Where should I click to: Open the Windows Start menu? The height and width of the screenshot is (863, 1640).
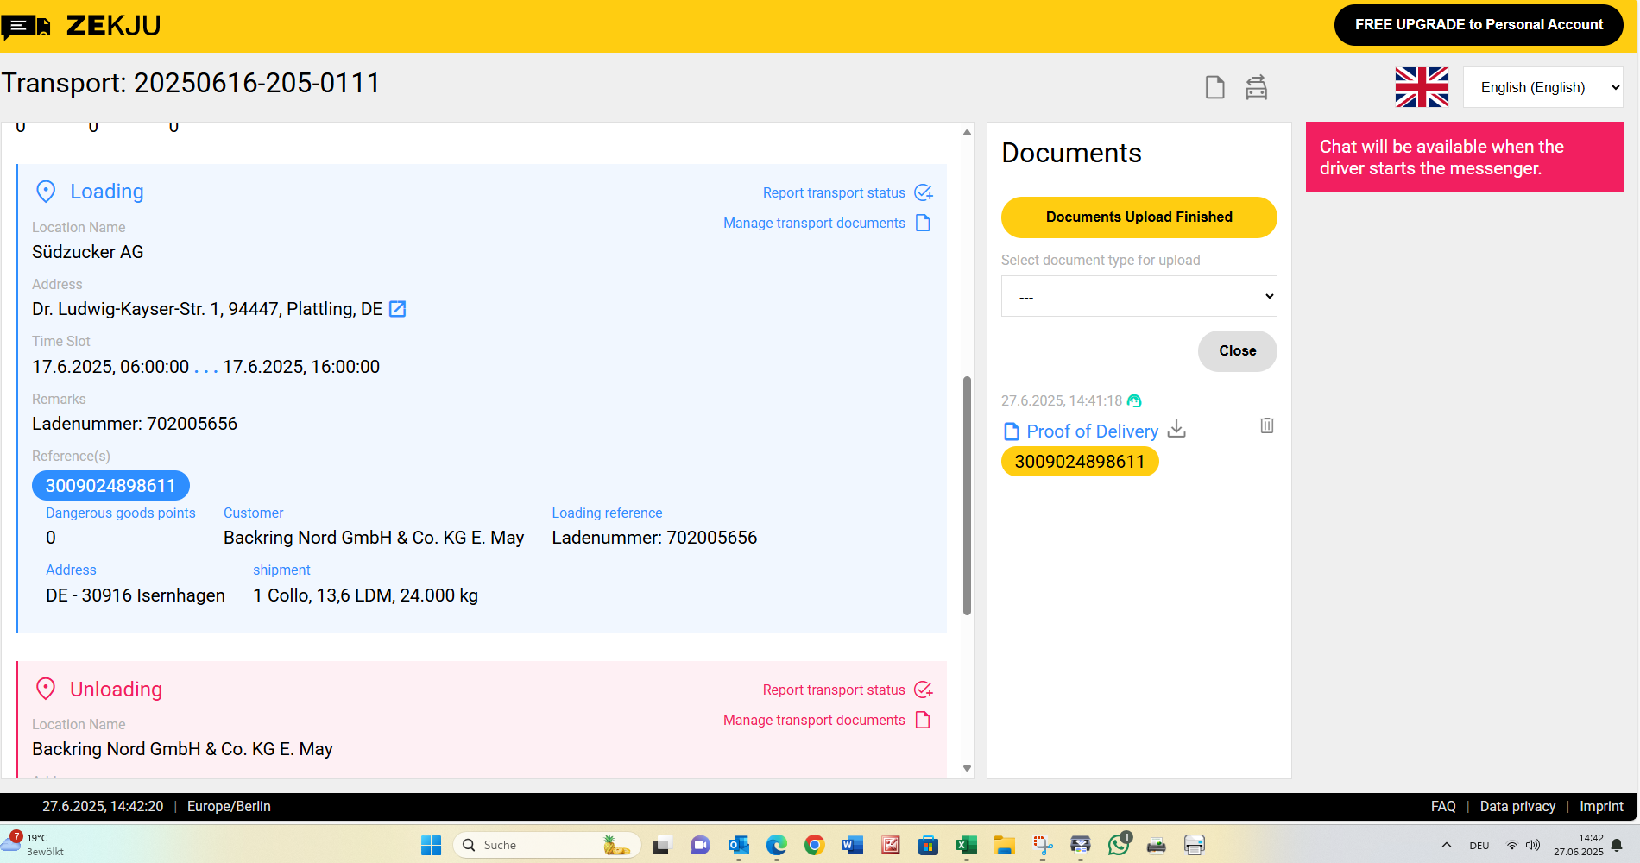click(x=431, y=845)
